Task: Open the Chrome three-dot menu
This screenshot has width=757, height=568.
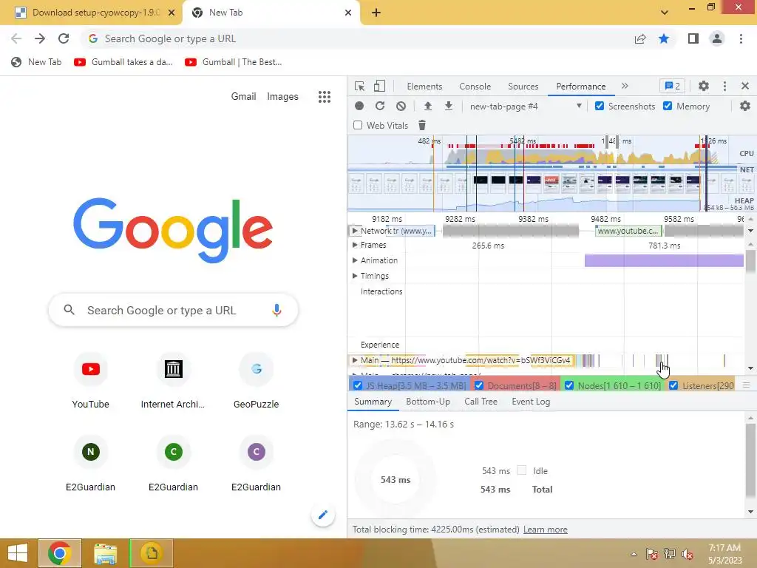Action: (741, 38)
